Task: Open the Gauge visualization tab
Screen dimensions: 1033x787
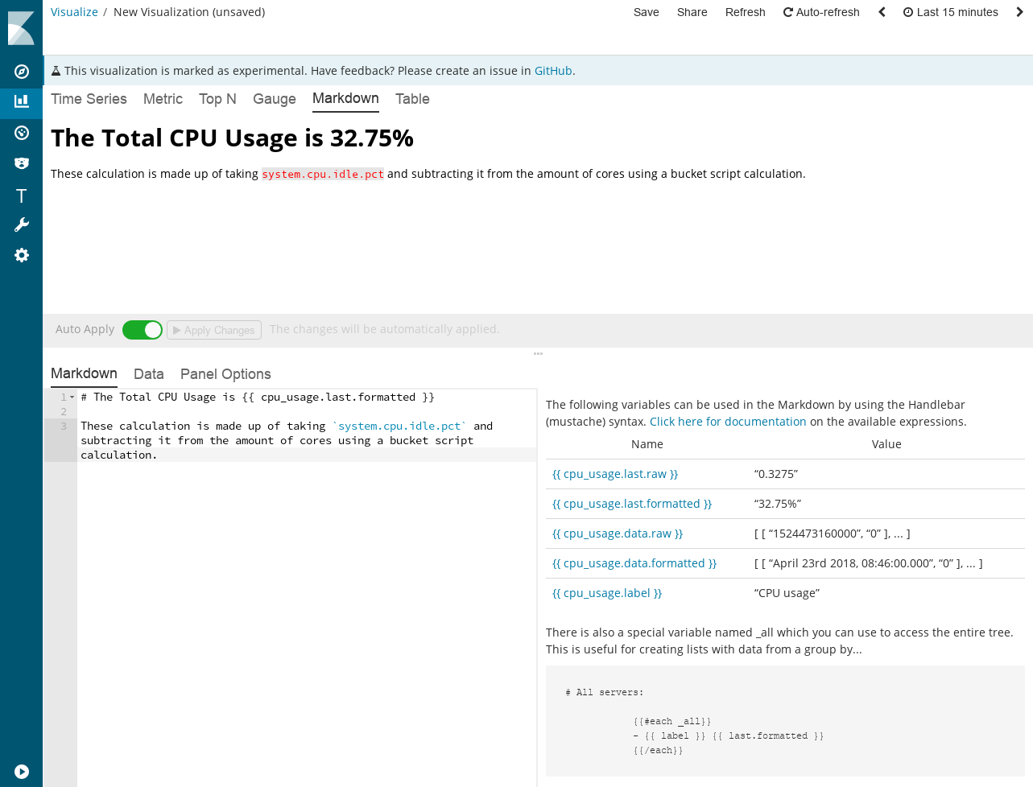Action: tap(274, 99)
